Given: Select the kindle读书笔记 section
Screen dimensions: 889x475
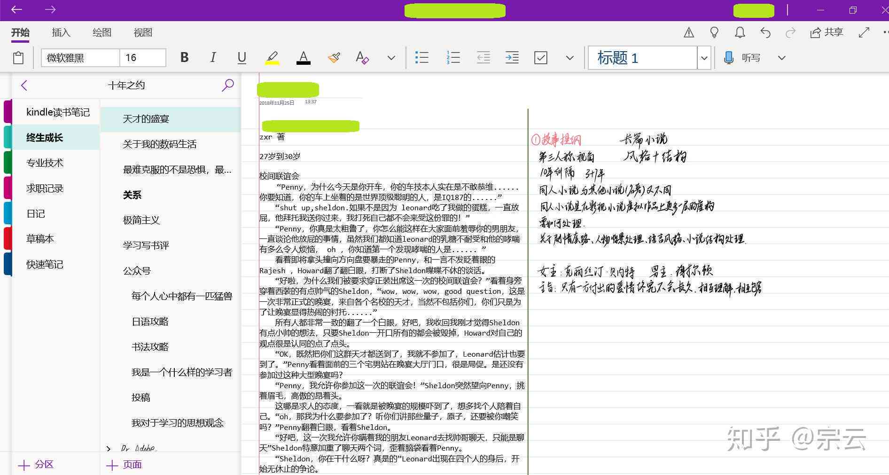Looking at the screenshot, I should click(x=55, y=112).
